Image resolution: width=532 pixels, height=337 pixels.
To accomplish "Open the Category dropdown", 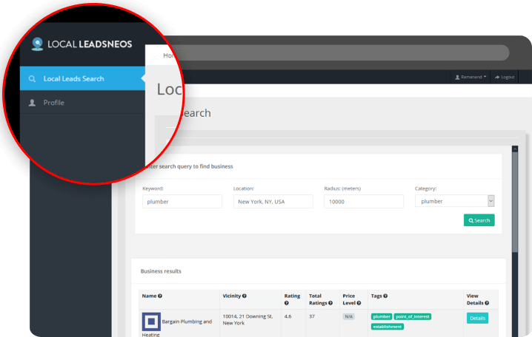I will tap(455, 201).
